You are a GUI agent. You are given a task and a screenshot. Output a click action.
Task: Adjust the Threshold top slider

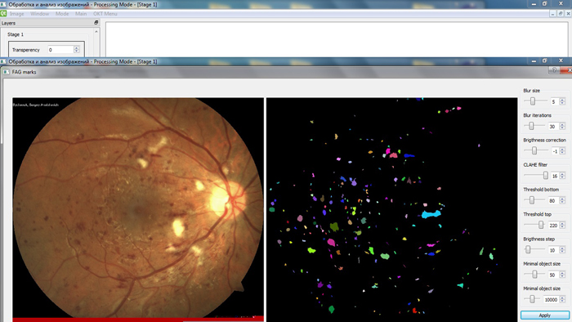coord(541,225)
